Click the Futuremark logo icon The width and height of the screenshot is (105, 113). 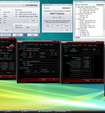click(23, 5)
